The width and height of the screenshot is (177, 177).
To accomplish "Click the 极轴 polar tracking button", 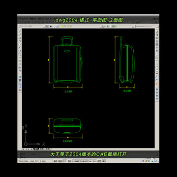I will tap(69, 161).
